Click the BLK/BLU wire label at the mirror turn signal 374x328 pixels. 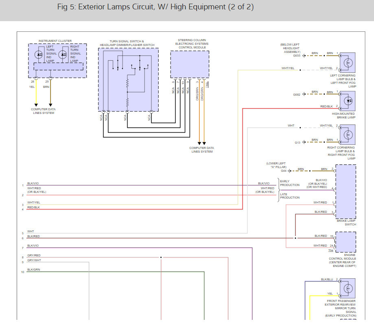pos(327,279)
